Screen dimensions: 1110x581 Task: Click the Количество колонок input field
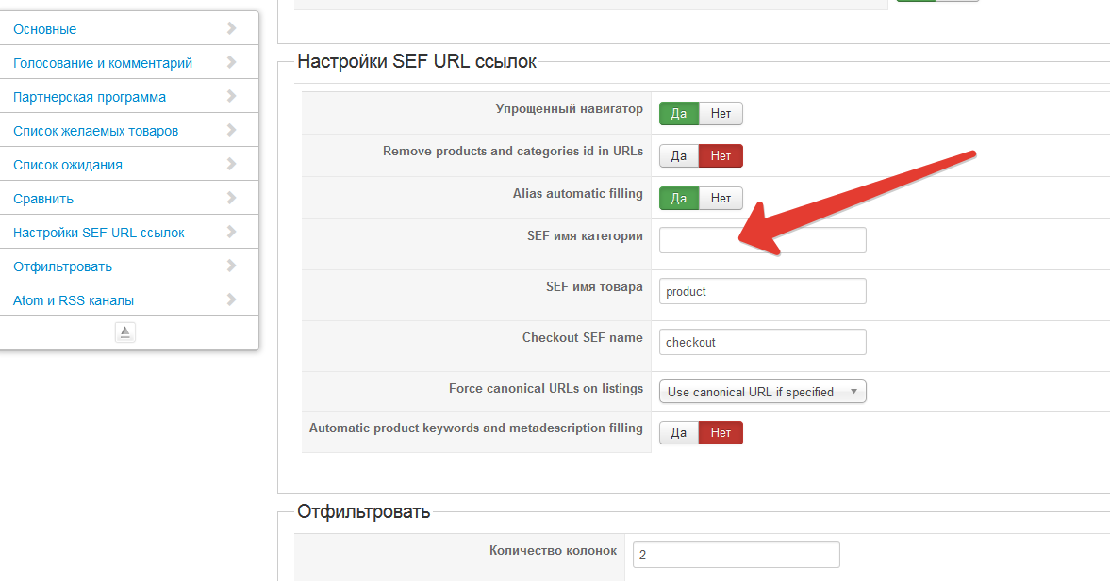coord(736,555)
